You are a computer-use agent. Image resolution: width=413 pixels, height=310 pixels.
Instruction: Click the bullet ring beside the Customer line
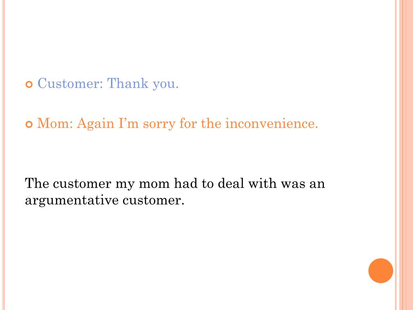point(29,85)
